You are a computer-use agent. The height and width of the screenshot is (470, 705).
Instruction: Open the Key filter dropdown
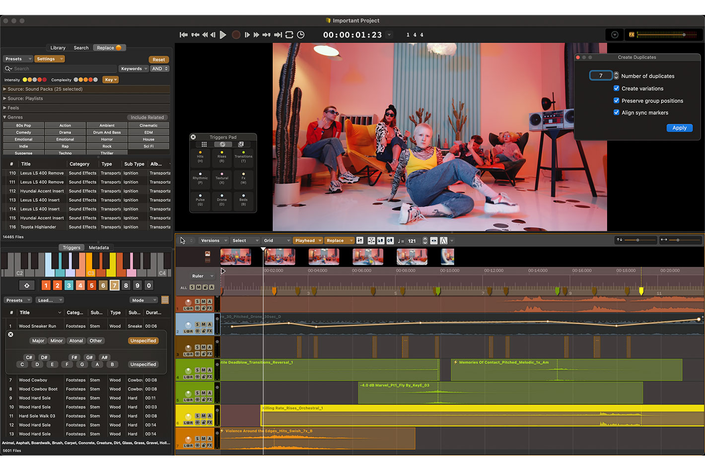tap(110, 79)
